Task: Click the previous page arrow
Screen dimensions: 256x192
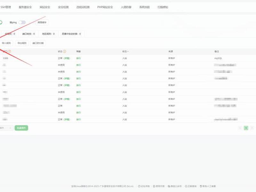Action: (240, 128)
